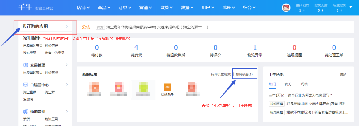Click 评价管理 under 交易管理
The image size is (359, 126).
[x=52, y=73]
